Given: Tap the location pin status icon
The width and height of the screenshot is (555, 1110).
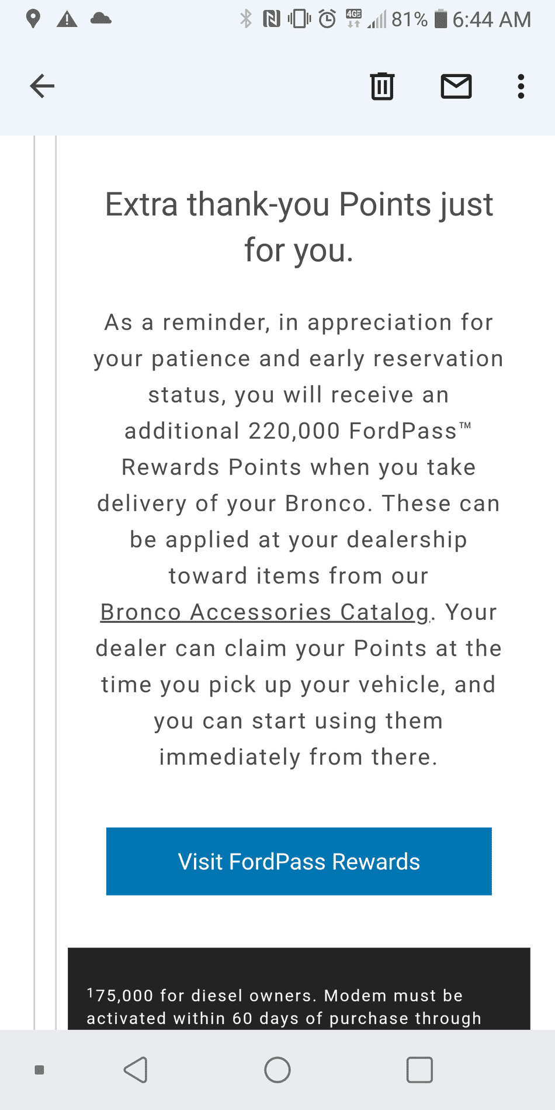Looking at the screenshot, I should [33, 19].
